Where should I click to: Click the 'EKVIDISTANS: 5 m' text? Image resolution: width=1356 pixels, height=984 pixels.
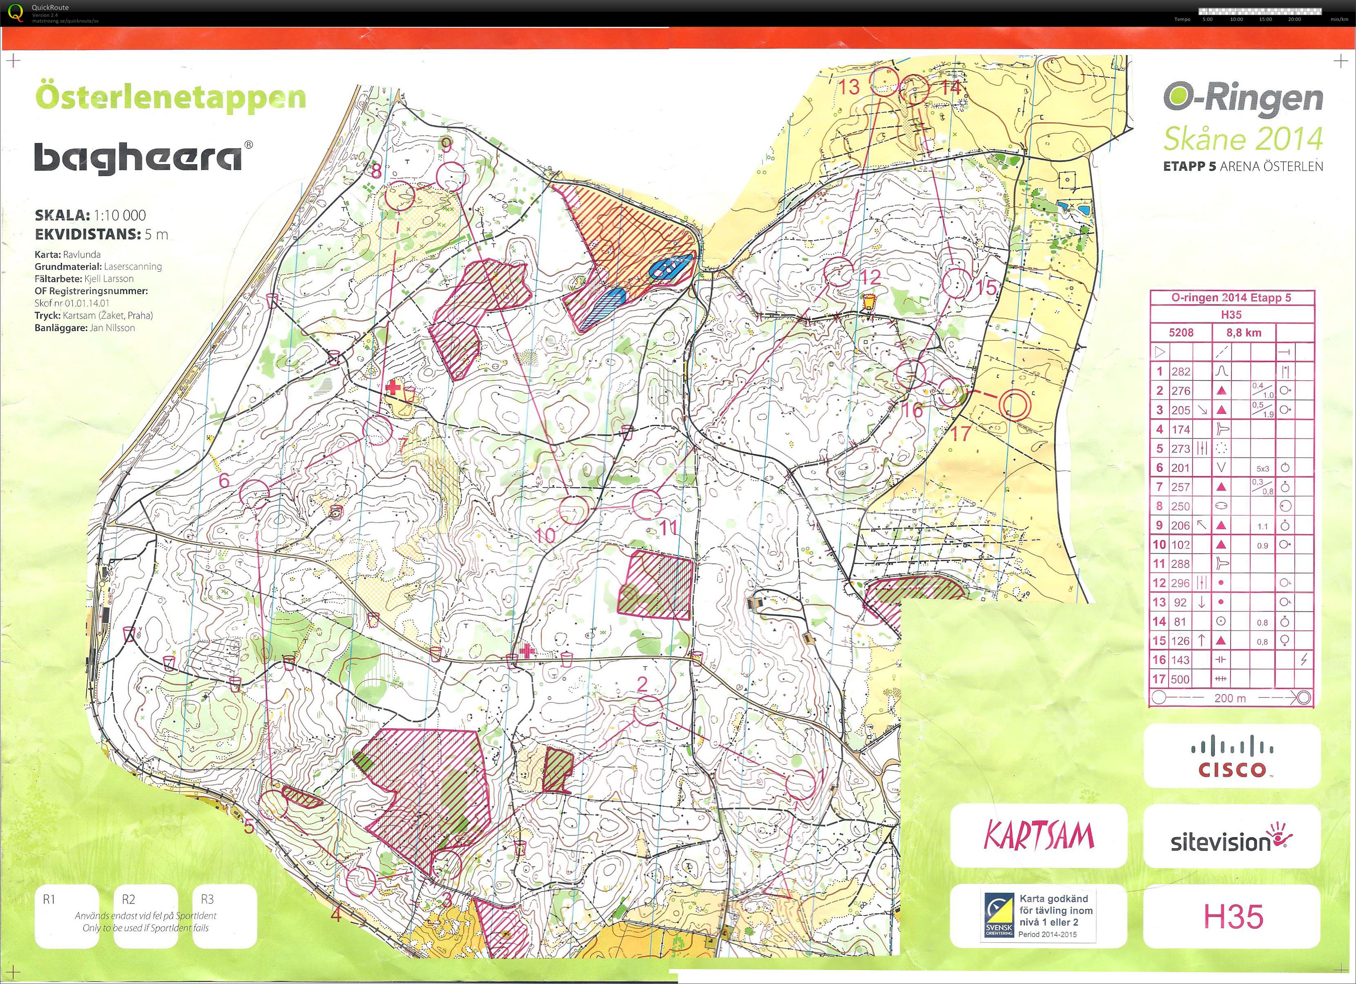(102, 235)
